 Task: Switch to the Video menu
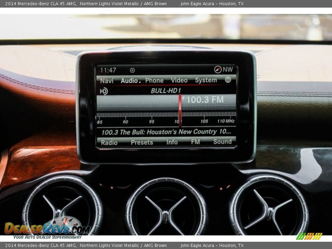coord(179,80)
